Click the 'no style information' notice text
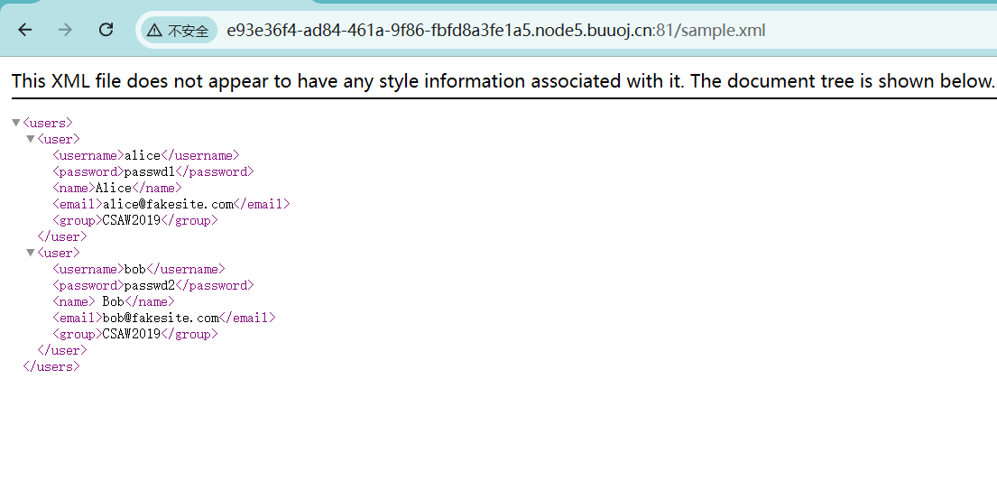This screenshot has height=499, width=997. (x=503, y=81)
